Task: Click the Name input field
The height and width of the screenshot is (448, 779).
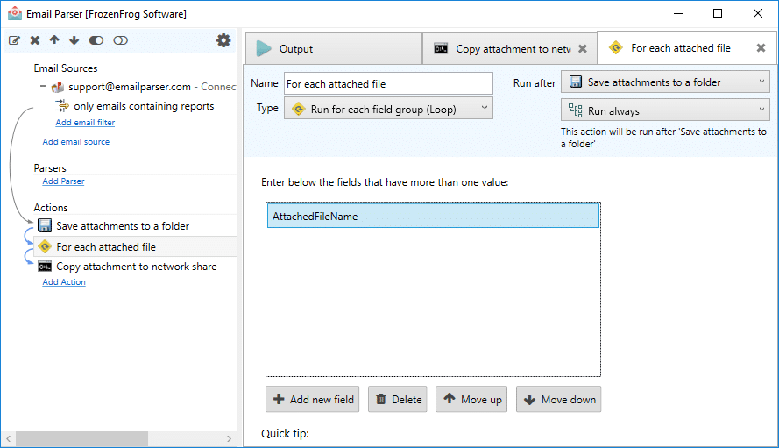Action: point(388,83)
